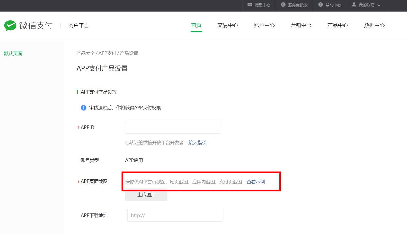This screenshot has height=234, width=407.
Task: Open the 查看示例 link
Action: point(256,182)
